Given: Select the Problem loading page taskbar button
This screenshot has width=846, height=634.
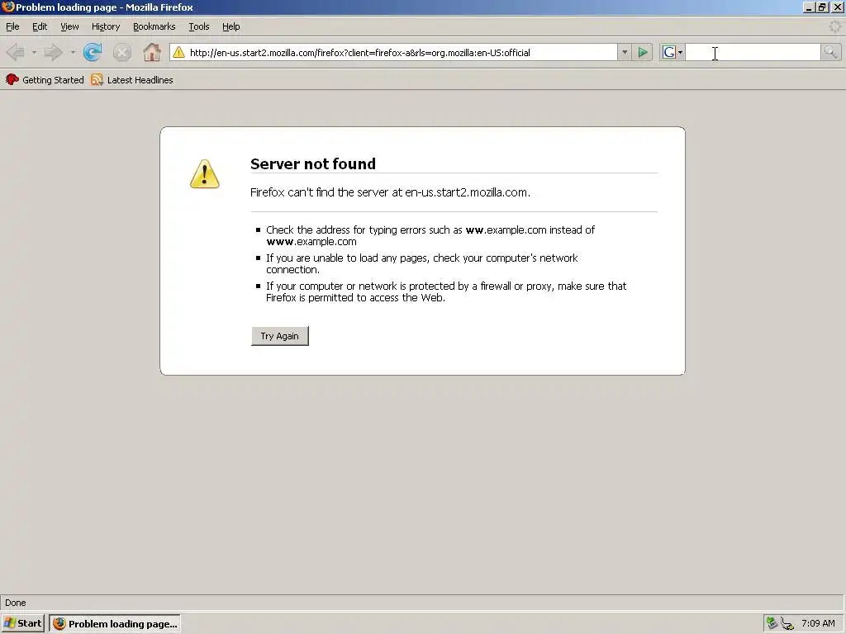Looking at the screenshot, I should pos(114,624).
